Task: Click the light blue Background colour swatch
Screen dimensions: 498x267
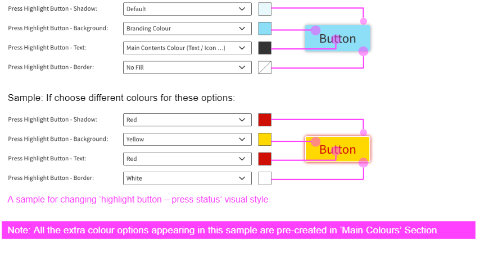Action: pyautogui.click(x=265, y=29)
